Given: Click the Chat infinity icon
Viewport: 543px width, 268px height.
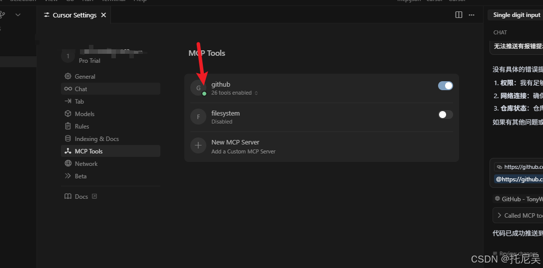Looking at the screenshot, I should tap(68, 89).
